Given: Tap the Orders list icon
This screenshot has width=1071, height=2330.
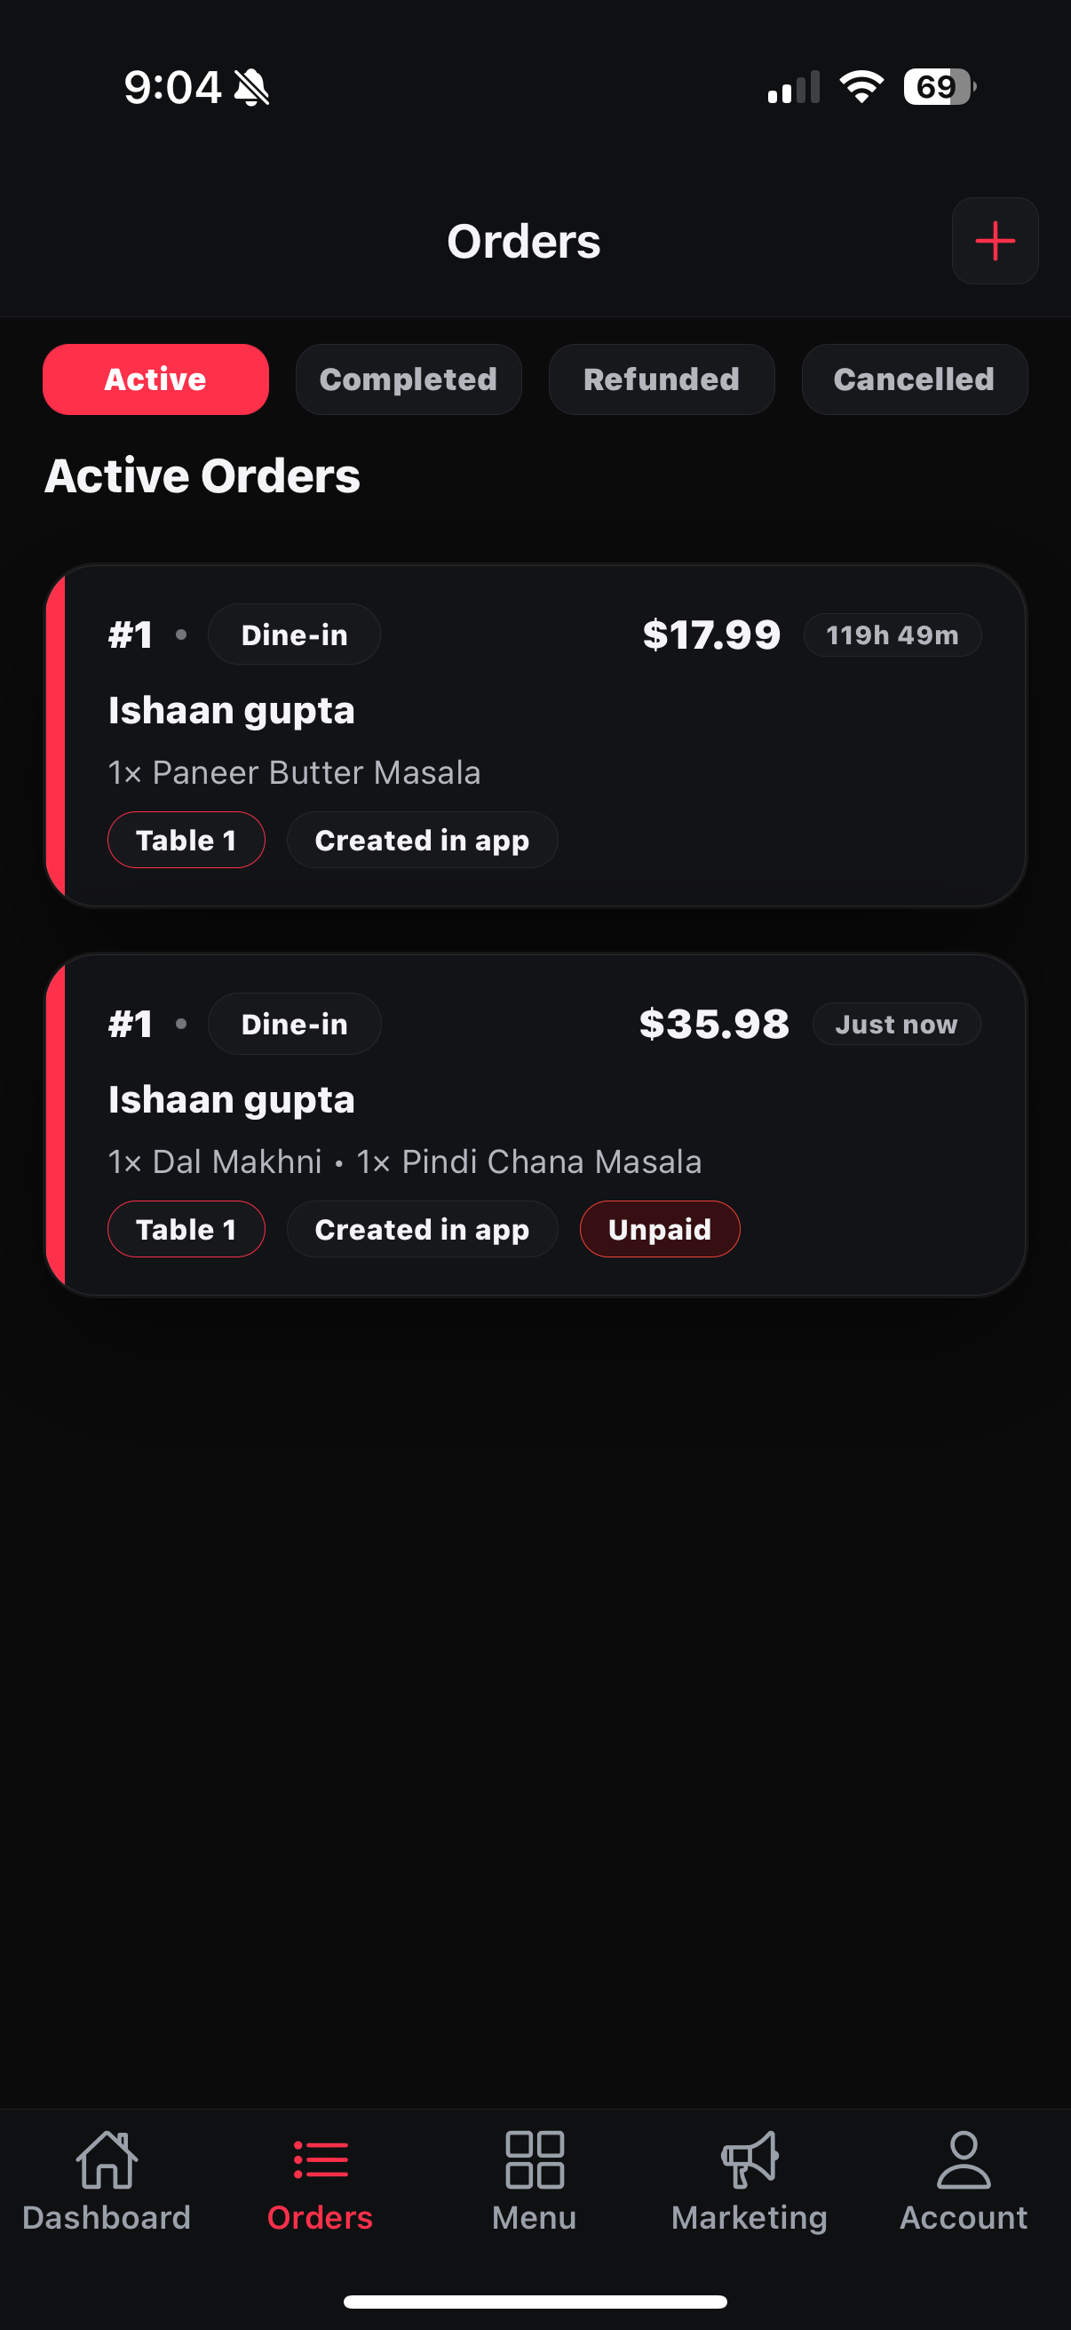Looking at the screenshot, I should pos(320,2160).
